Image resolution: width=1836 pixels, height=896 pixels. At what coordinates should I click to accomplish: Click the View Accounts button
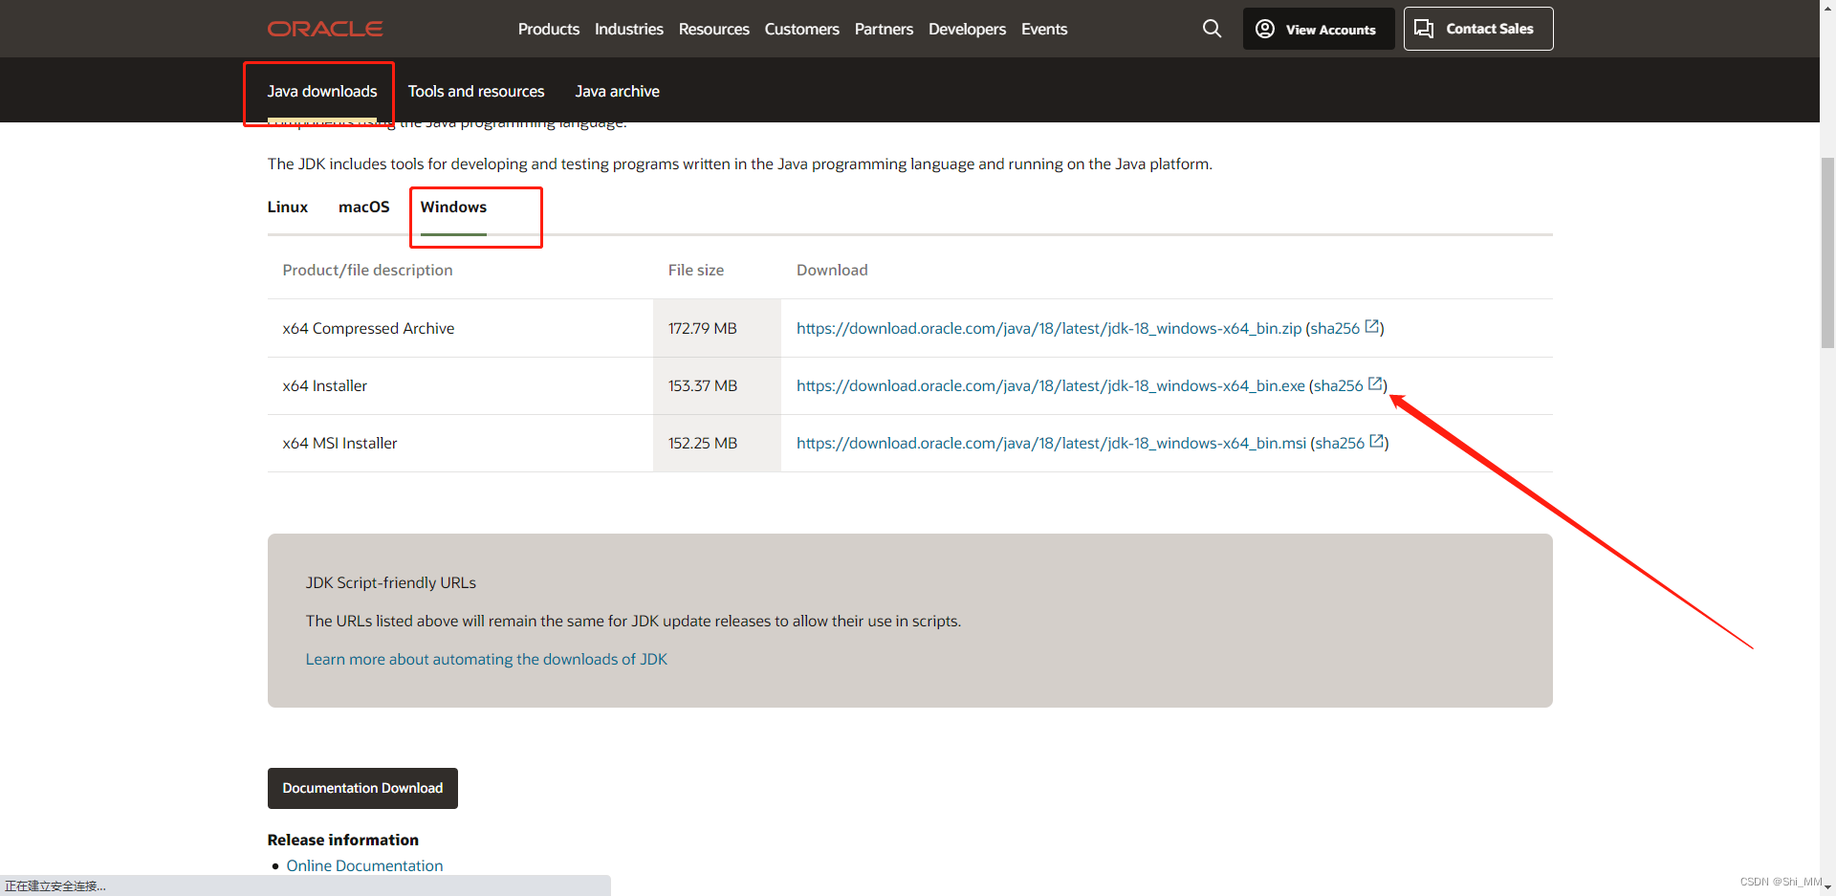tap(1319, 29)
